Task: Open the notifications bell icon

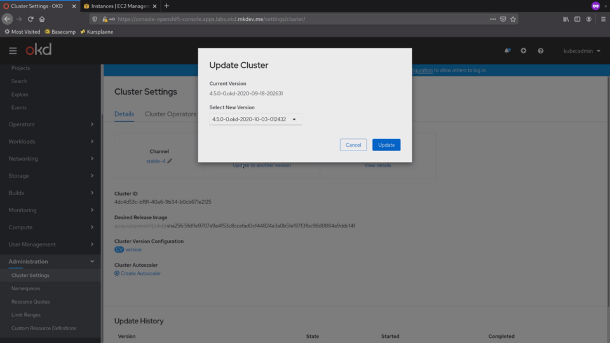Action: pos(507,51)
